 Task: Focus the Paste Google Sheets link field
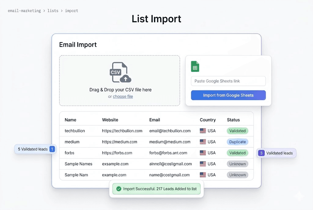[x=228, y=81]
